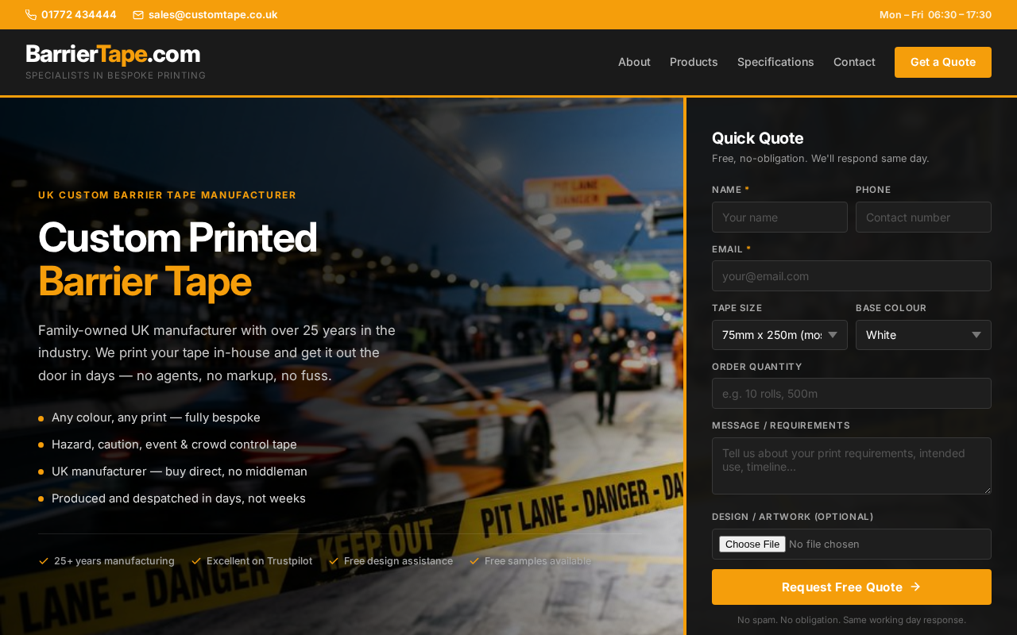Click the 'Family-owned UK manufacturer' paragraph
1017x635 pixels.
(x=217, y=352)
